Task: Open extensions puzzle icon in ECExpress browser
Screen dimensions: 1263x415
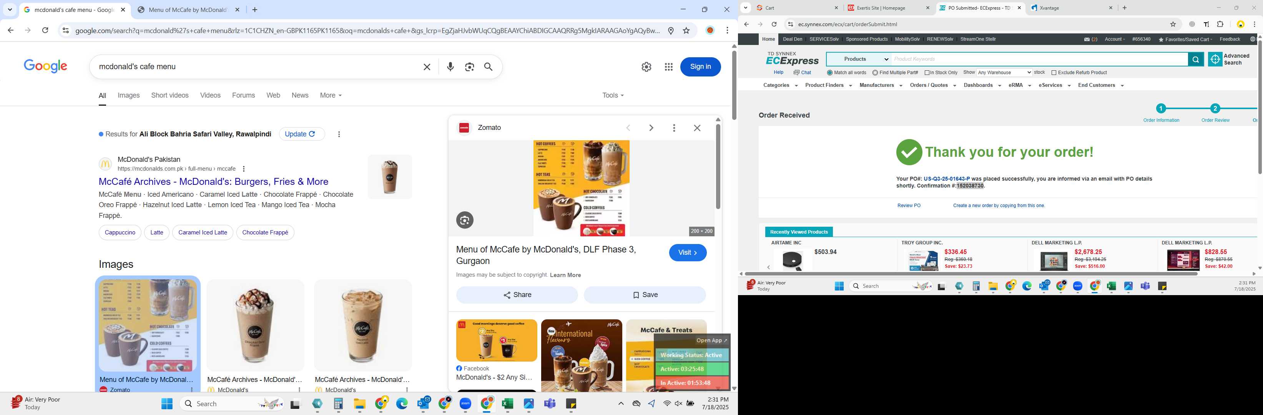Action: click(x=1220, y=24)
